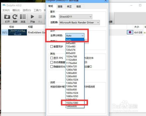Choose 1024x768 resolution
The image size is (146, 116).
tap(75, 56)
